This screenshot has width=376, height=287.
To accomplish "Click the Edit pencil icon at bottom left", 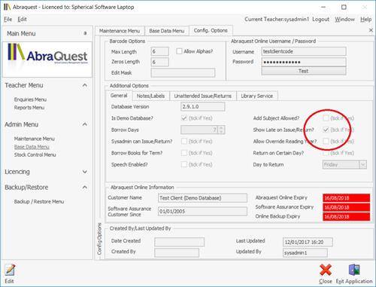I will [10, 270].
